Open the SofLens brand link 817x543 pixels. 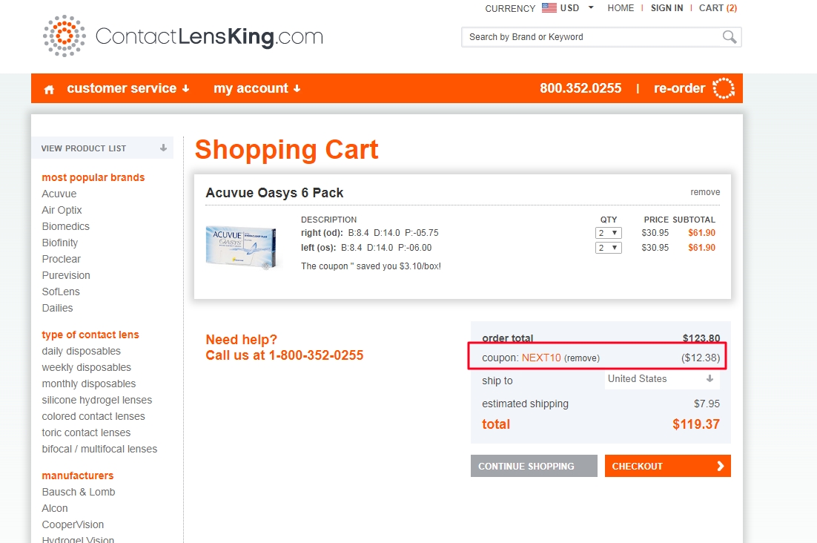pyautogui.click(x=61, y=292)
